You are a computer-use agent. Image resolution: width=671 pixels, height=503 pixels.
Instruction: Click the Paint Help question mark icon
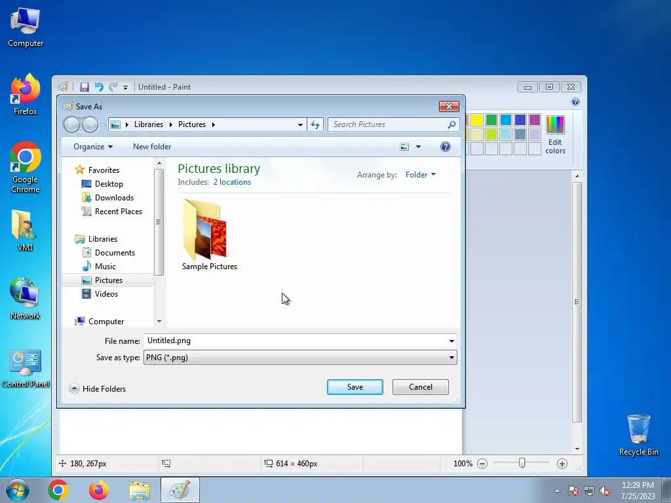click(x=575, y=102)
